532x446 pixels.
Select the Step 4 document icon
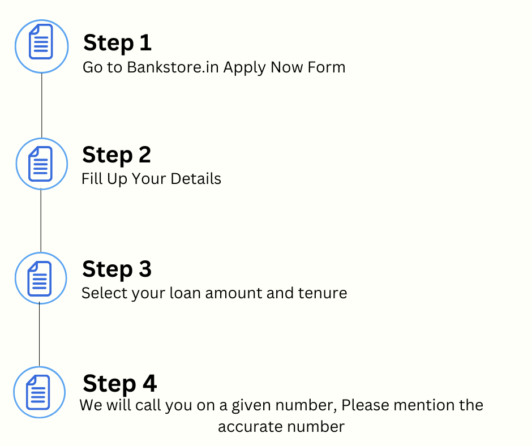pyautogui.click(x=40, y=392)
